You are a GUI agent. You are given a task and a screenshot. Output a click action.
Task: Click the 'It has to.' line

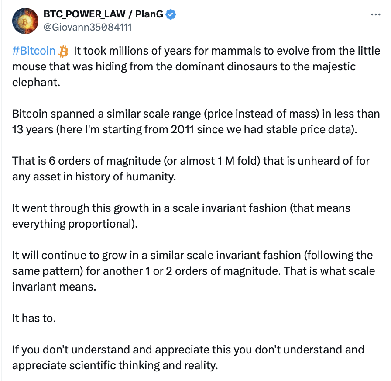coord(34,318)
